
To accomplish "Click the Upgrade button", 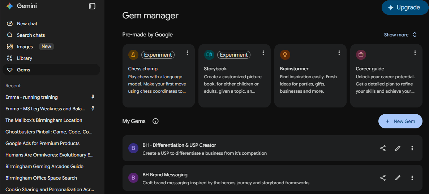I will (405, 8).
